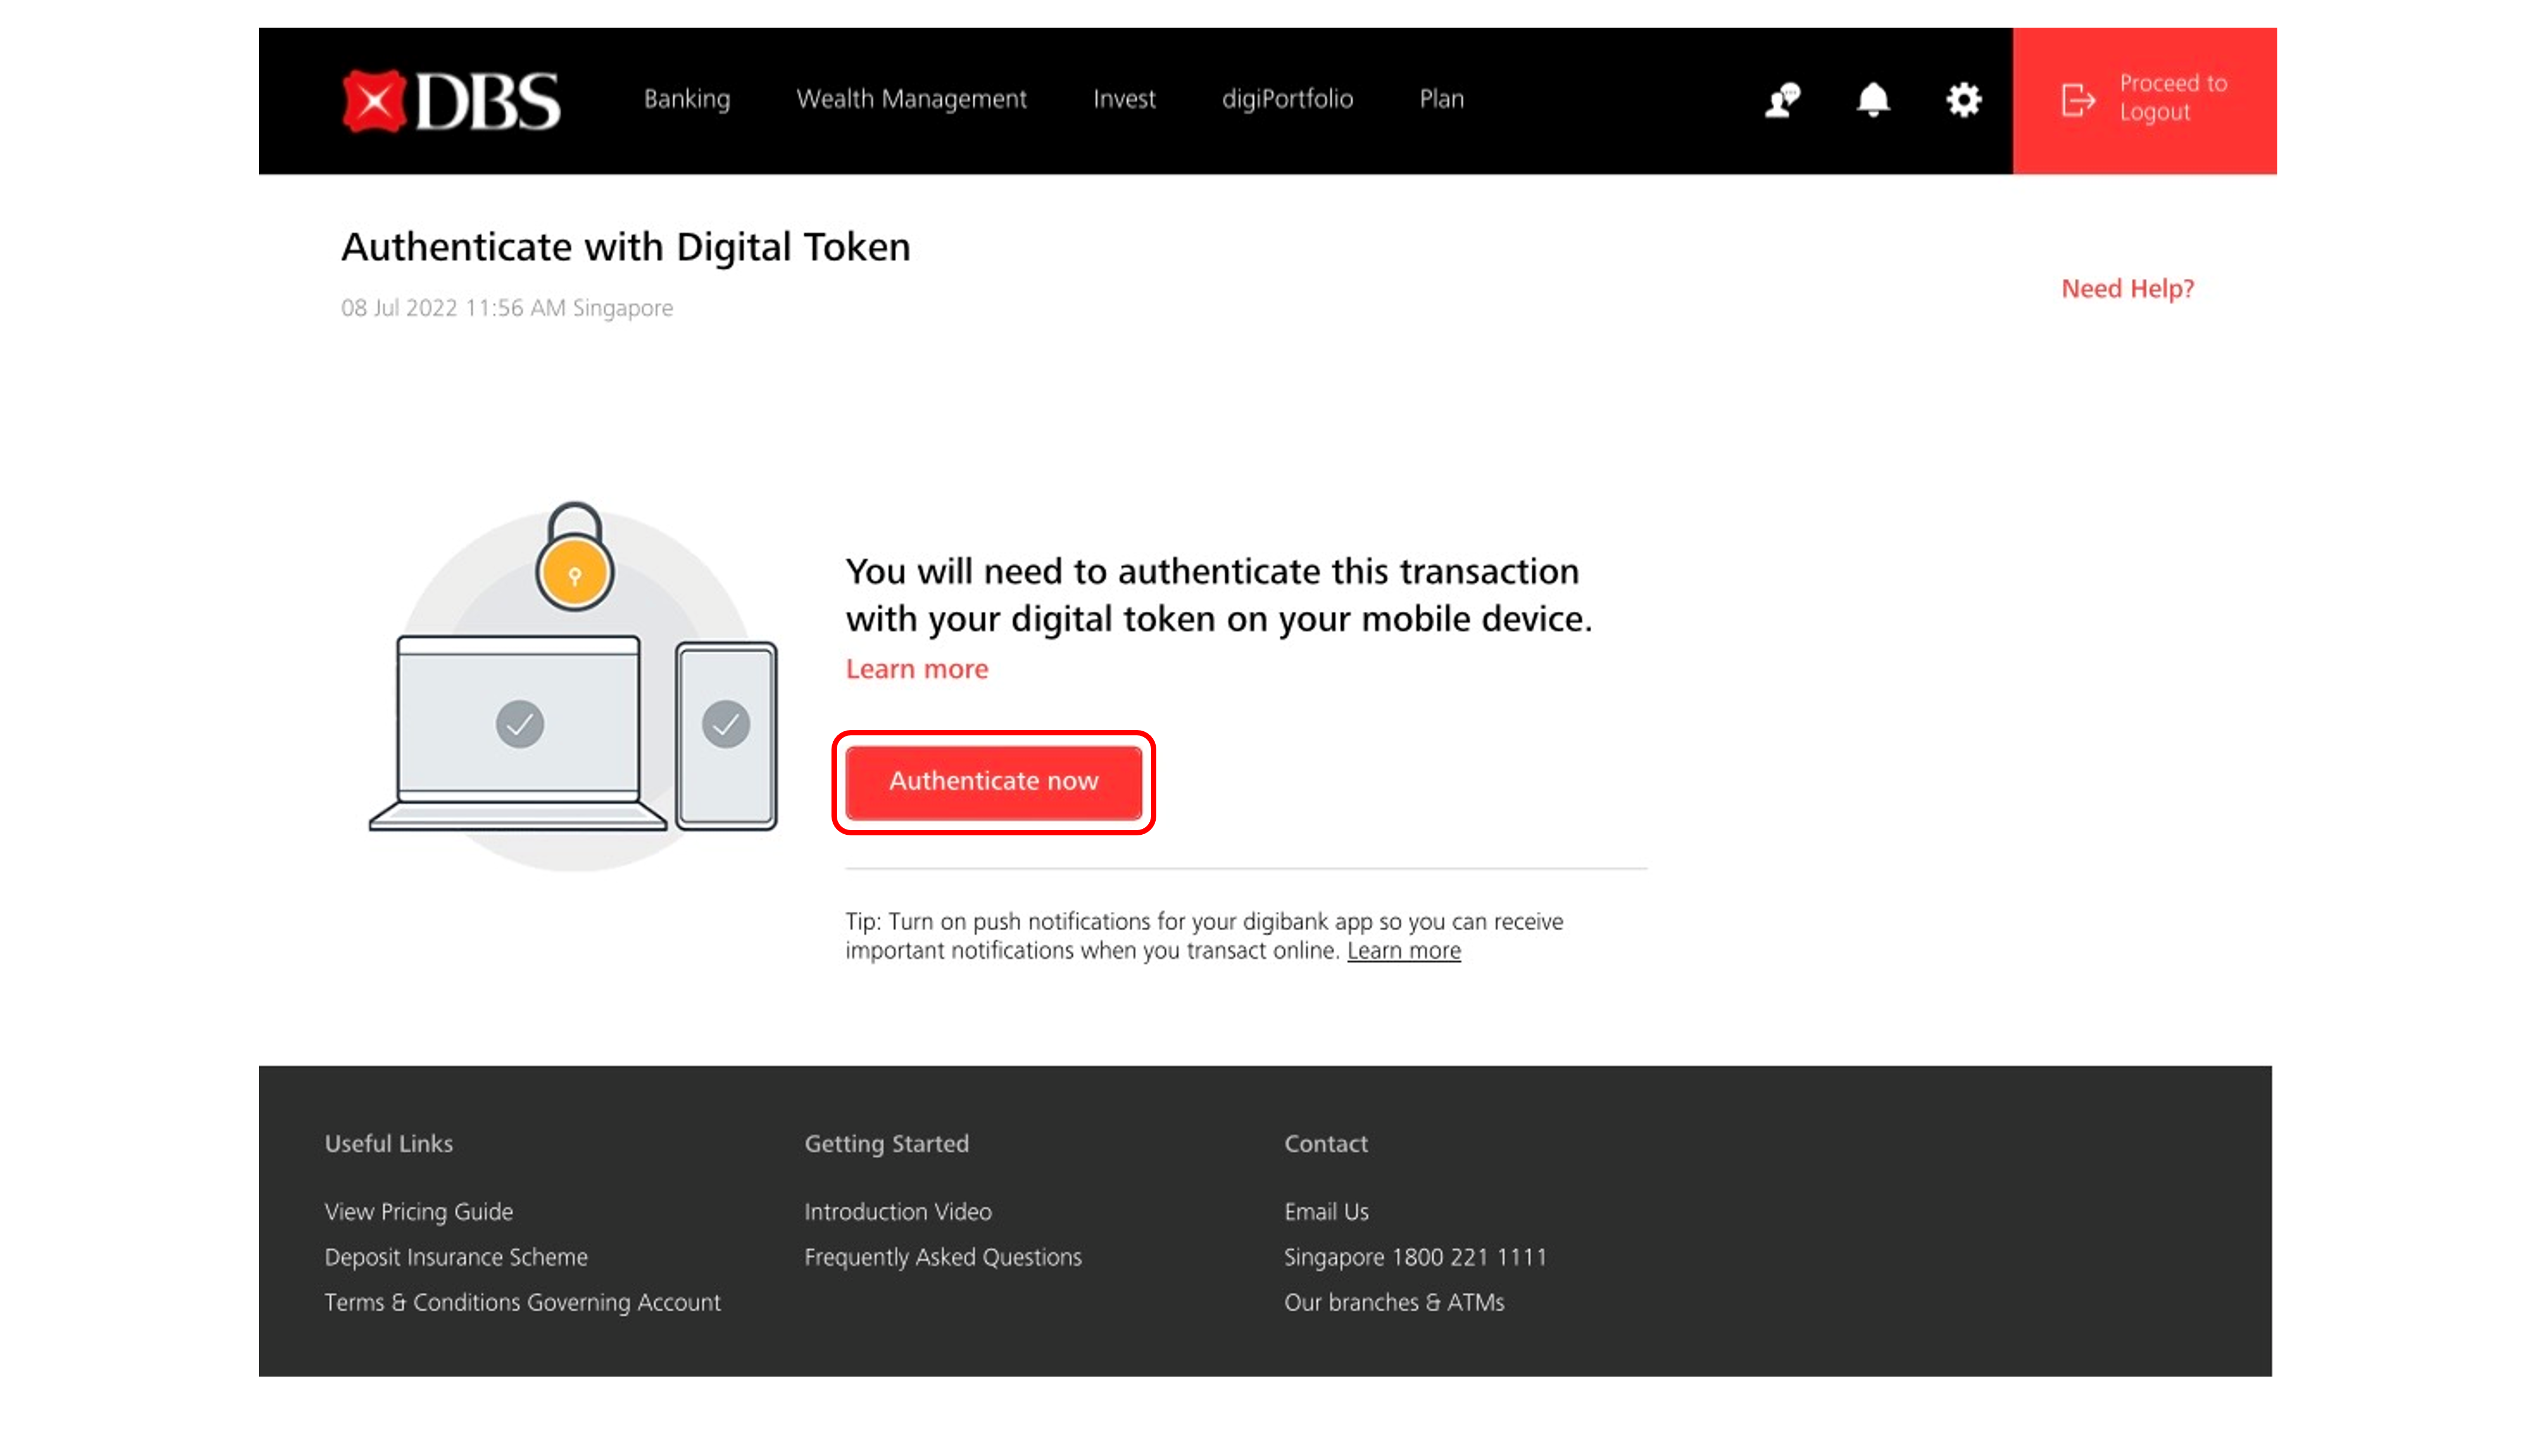Click the logout arrow icon
The image size is (2528, 1456).
(2078, 100)
